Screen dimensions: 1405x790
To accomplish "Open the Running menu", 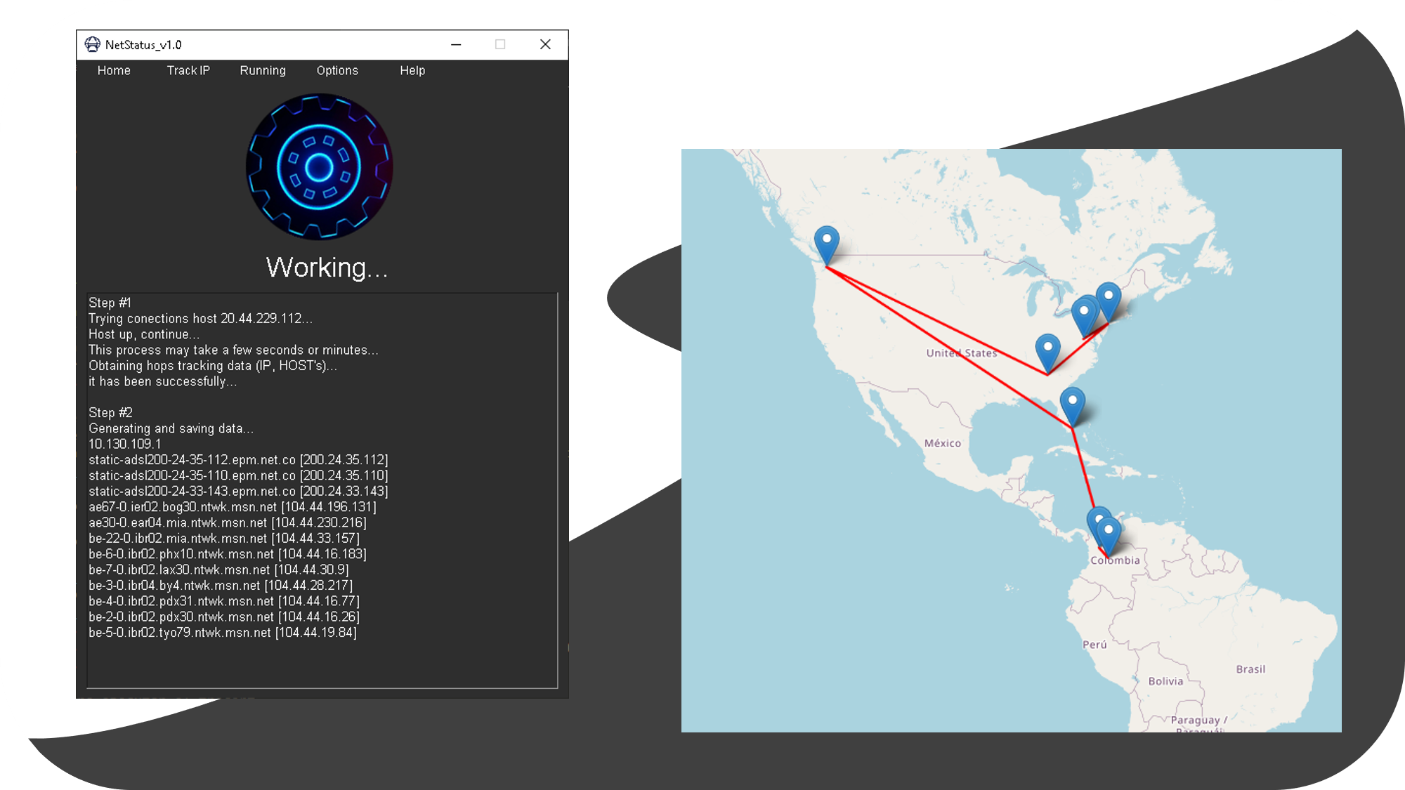I will point(263,70).
